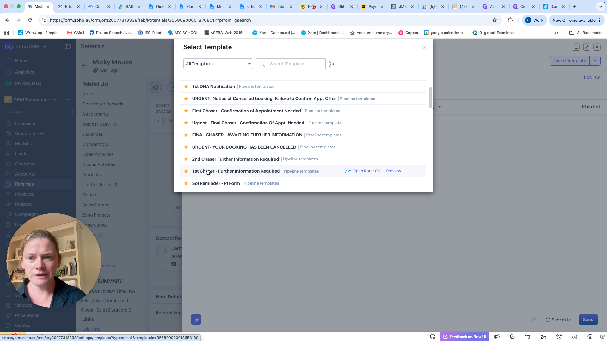Open Vendors module in sidebar

point(23,305)
